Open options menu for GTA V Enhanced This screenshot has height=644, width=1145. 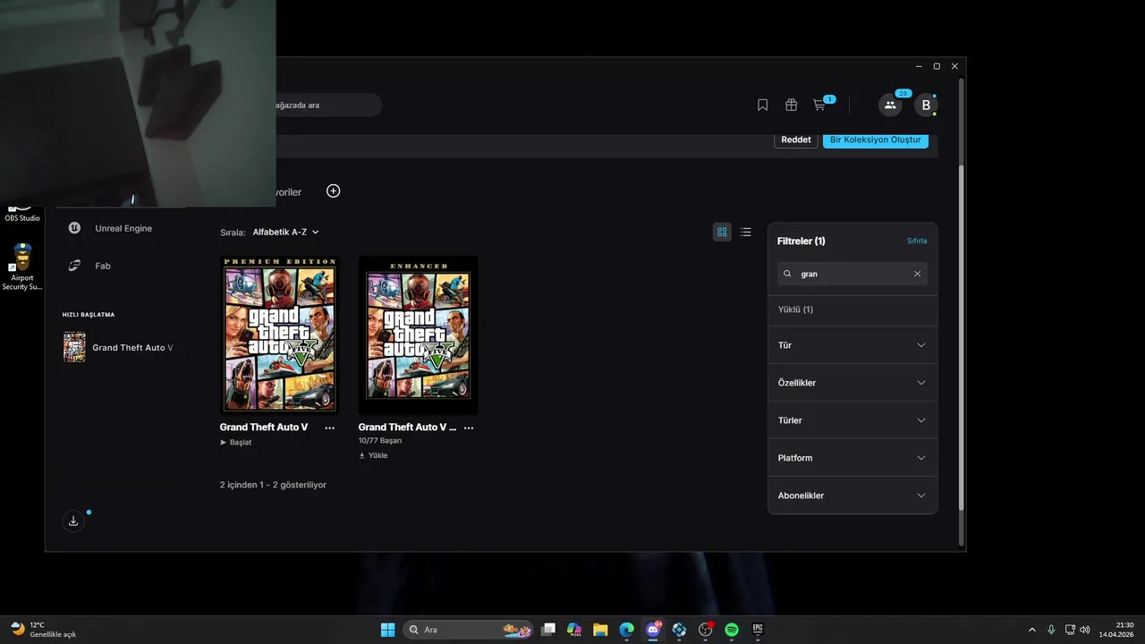[x=468, y=428]
